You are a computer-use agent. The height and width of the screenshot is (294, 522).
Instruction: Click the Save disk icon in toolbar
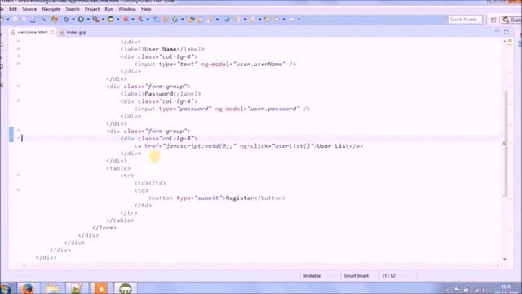click(15, 20)
